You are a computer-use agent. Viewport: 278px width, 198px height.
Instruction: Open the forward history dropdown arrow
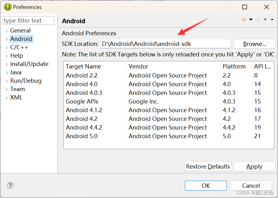(265, 19)
